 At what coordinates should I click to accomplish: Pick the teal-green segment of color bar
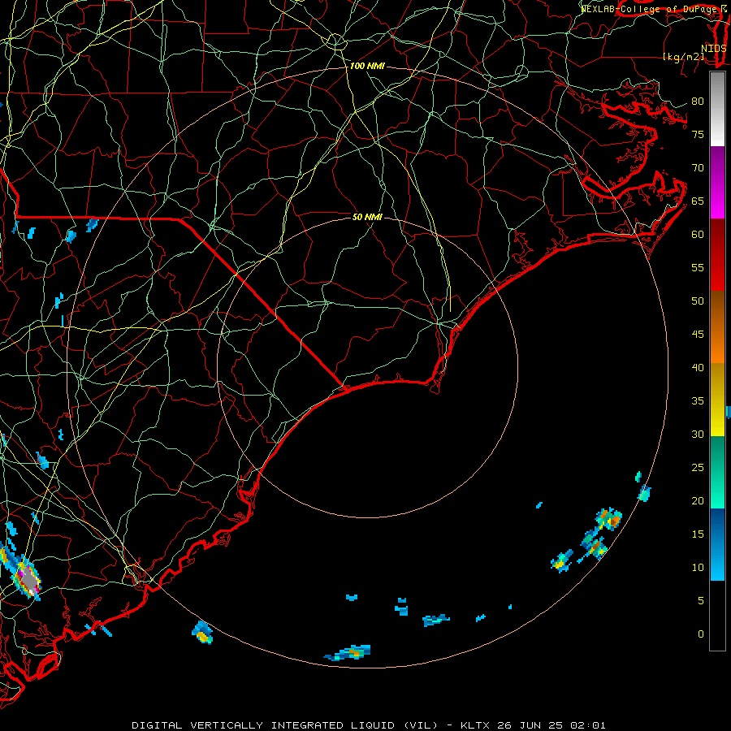717,472
